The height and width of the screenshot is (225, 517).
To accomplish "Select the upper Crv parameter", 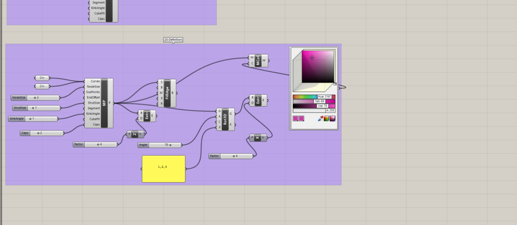I will (x=42, y=78).
